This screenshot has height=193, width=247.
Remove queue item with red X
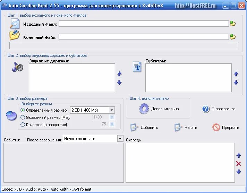pyautogui.click(x=239, y=164)
